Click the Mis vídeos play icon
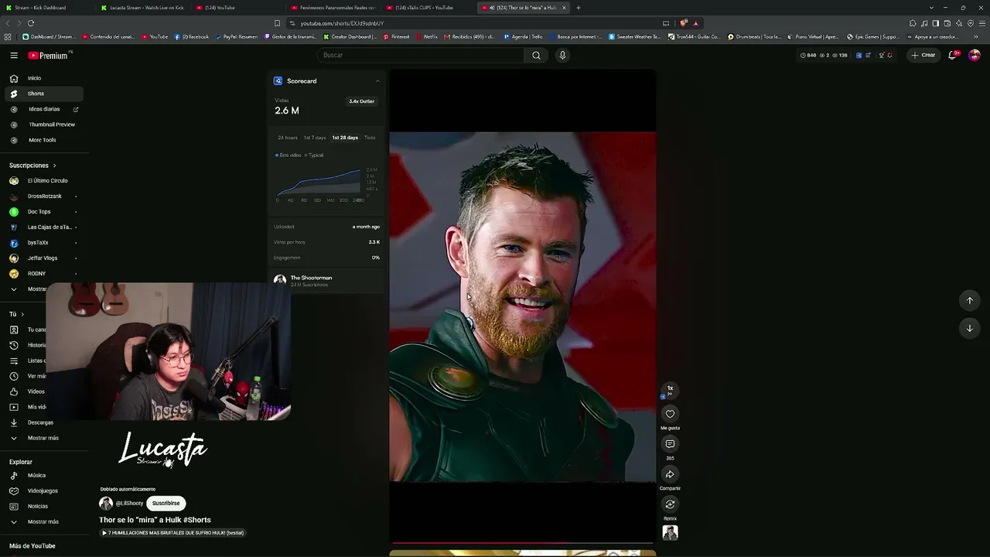The image size is (990, 557). click(x=14, y=407)
